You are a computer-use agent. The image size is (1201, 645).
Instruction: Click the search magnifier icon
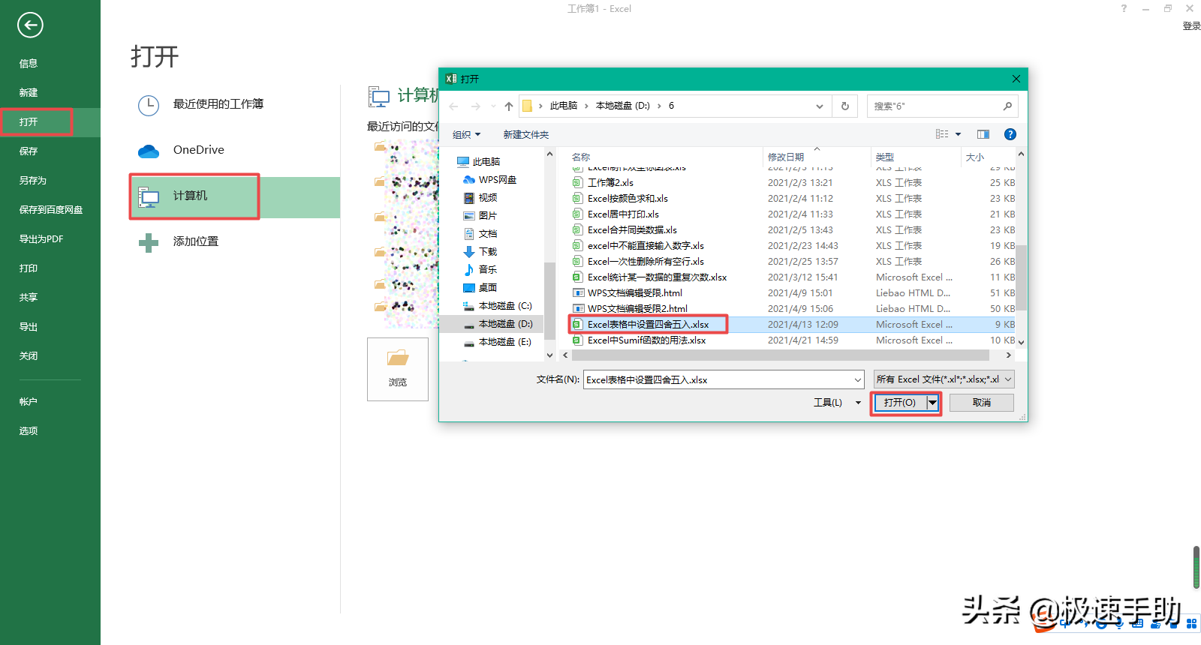(x=1007, y=106)
